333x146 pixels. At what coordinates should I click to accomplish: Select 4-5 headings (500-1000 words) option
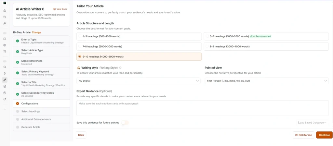pos(139,36)
